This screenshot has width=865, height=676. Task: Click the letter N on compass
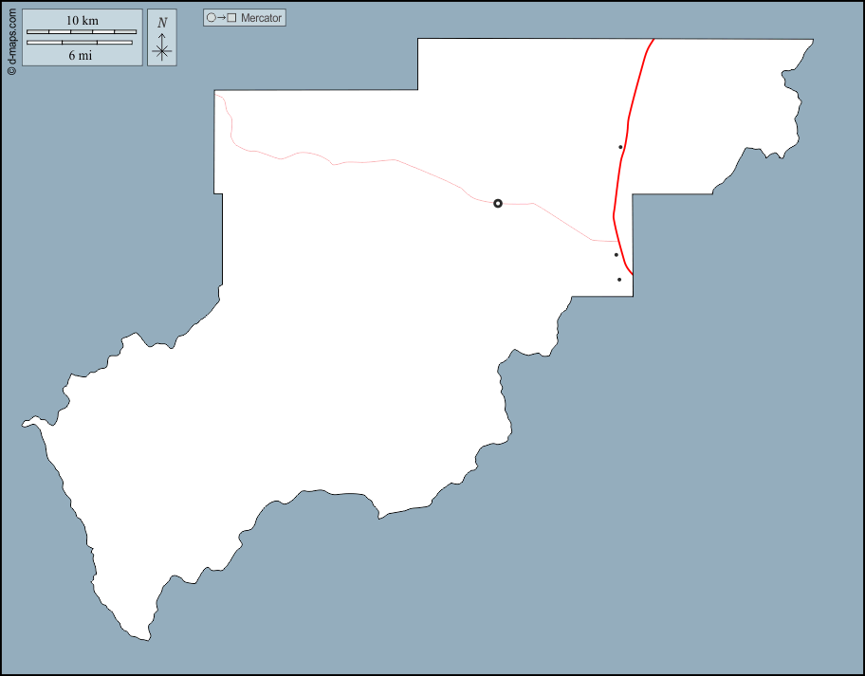click(162, 23)
